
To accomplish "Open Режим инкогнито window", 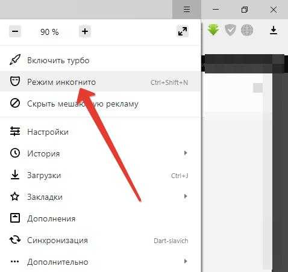I will pos(100,82).
